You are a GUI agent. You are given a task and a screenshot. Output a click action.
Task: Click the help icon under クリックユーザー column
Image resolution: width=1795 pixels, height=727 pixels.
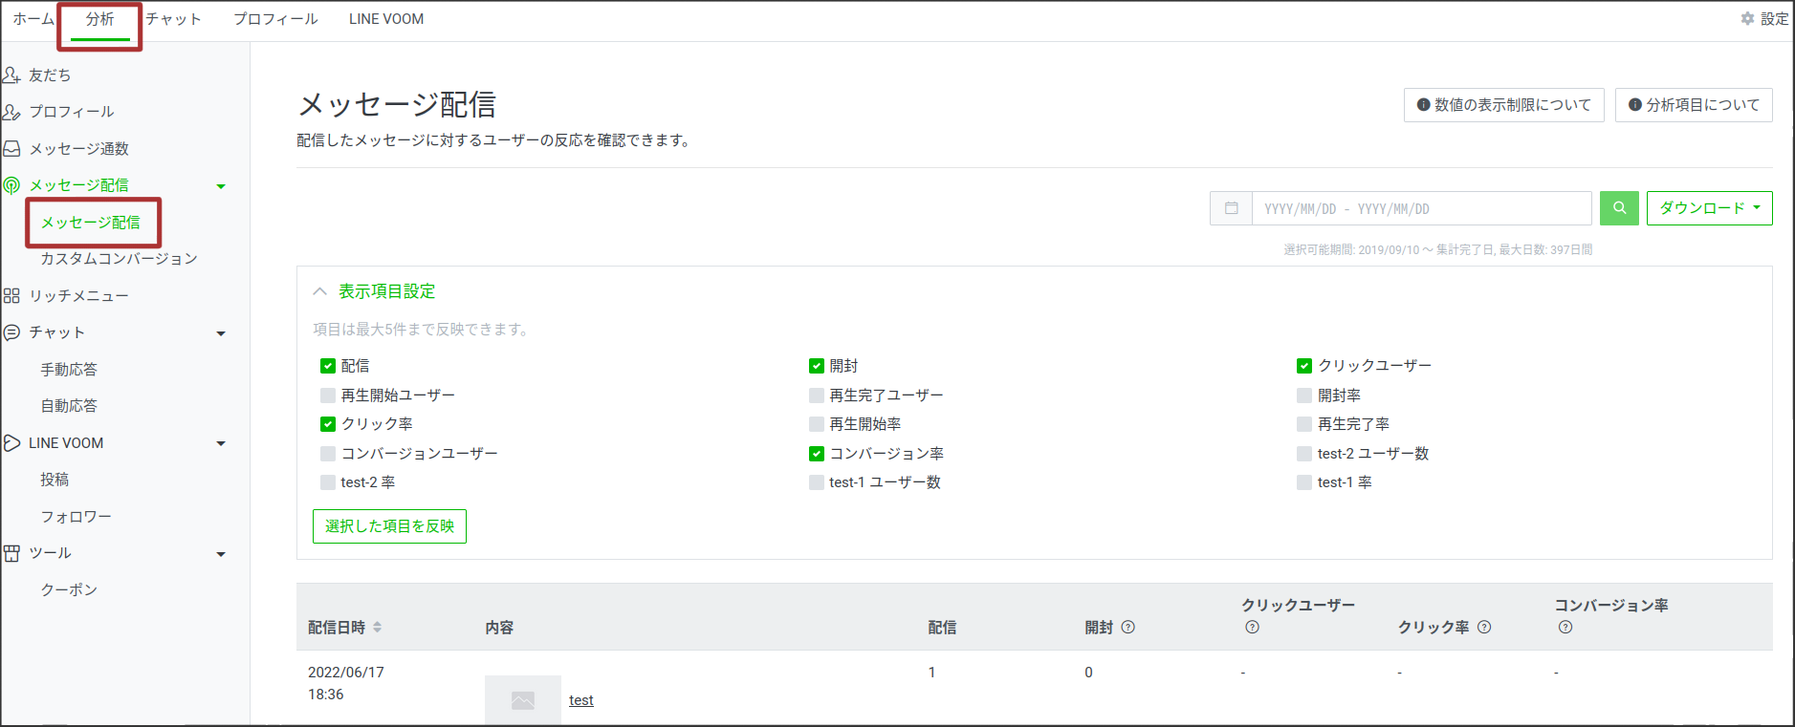1252,628
